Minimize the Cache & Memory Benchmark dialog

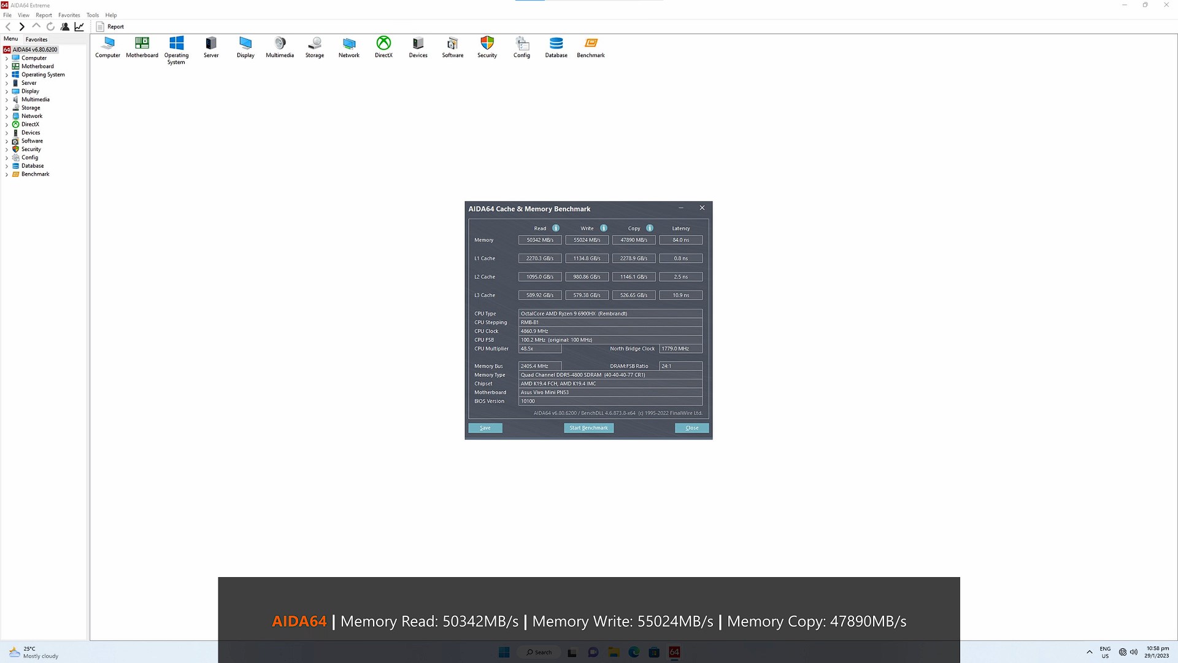(x=681, y=208)
